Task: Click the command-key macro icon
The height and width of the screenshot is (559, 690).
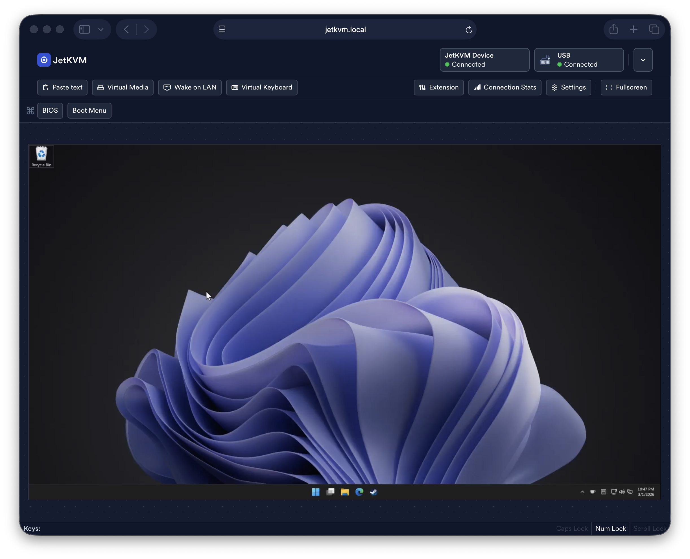Action: click(x=30, y=111)
